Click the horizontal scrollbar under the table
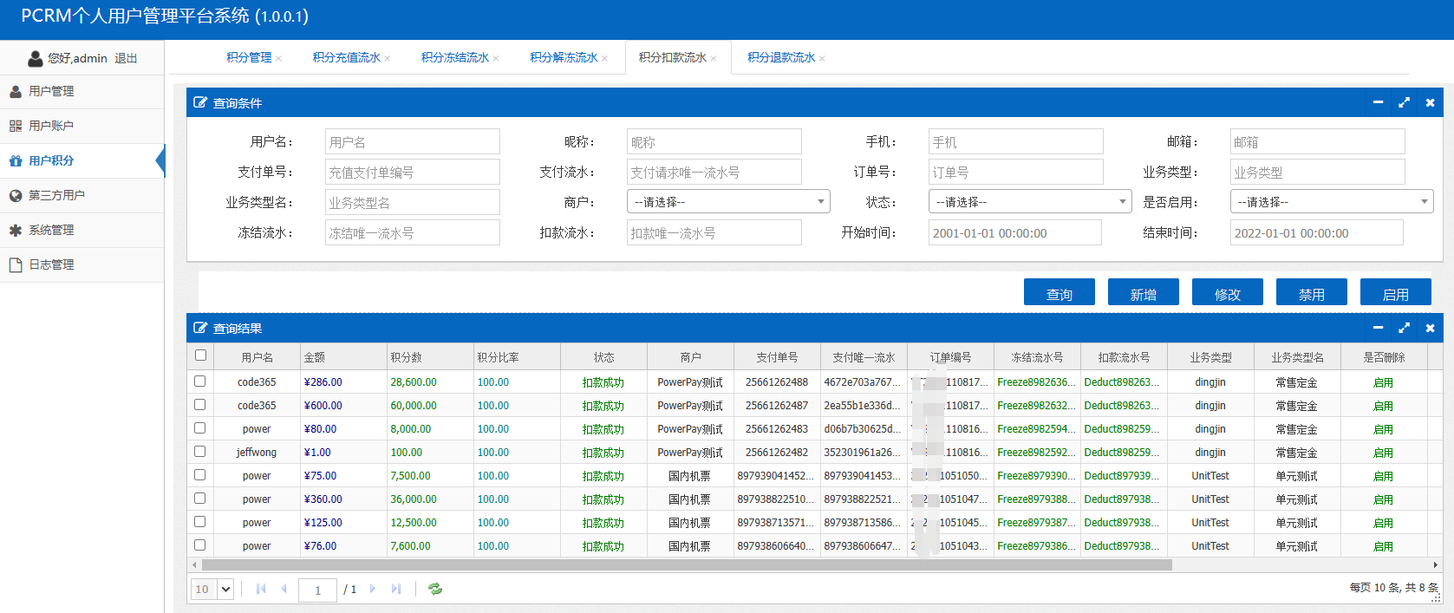Image resolution: width=1454 pixels, height=613 pixels. (x=685, y=565)
